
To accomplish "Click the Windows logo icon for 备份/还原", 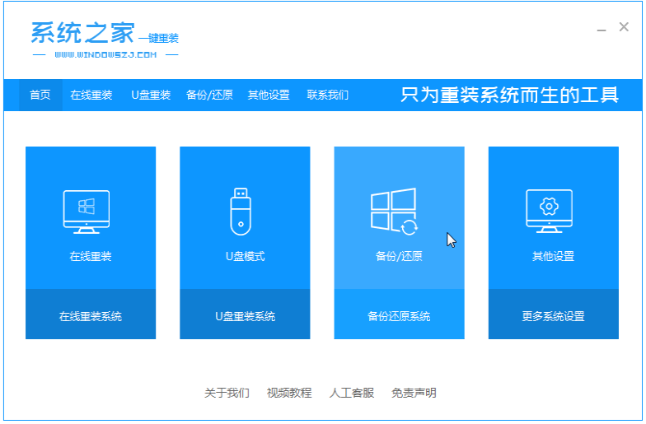I will coord(394,212).
